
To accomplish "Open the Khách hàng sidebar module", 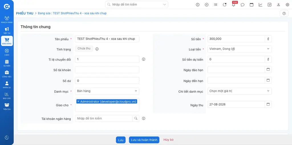I will click(7, 20).
